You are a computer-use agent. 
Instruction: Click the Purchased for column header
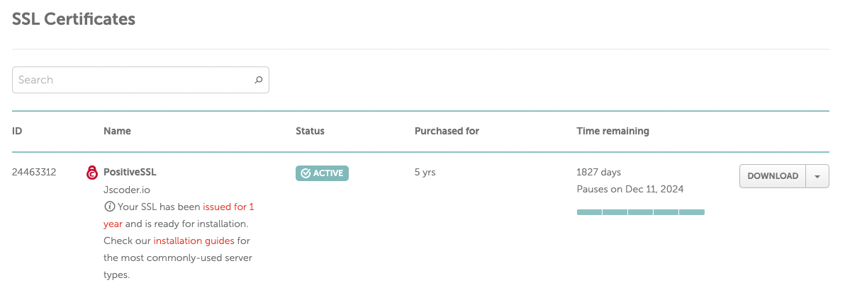[447, 131]
